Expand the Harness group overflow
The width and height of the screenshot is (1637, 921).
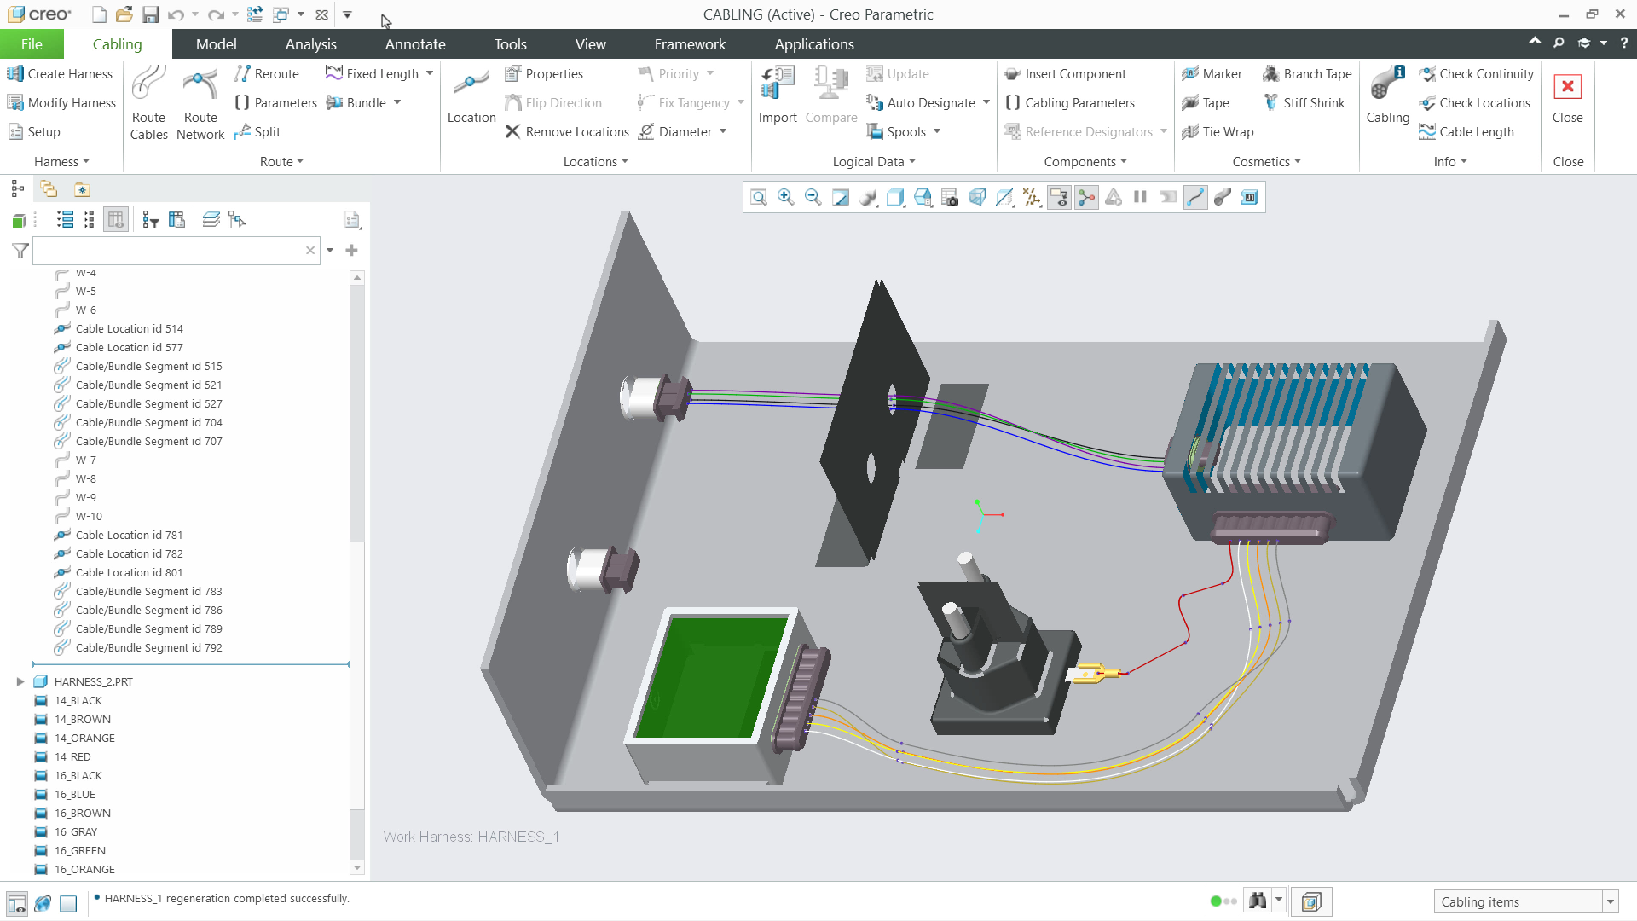(x=62, y=162)
